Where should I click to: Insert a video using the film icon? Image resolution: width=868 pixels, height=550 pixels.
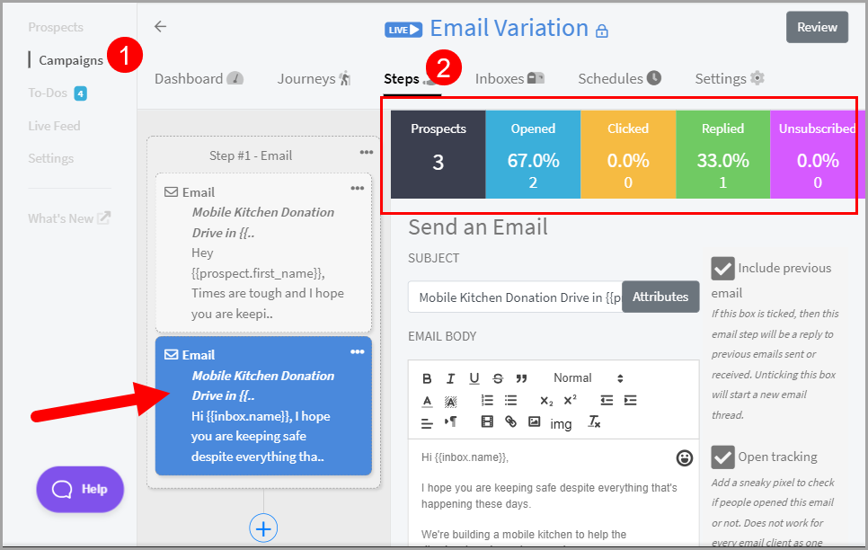click(487, 421)
